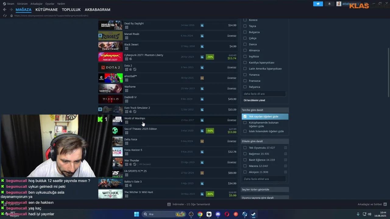390x219 pixels.
Task: Click the microphone icon in the system tray
Action: [358, 214]
